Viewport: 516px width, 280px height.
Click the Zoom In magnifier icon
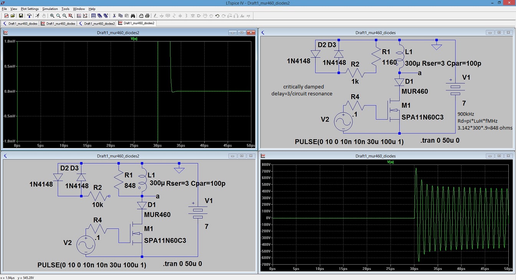[x=52, y=16]
